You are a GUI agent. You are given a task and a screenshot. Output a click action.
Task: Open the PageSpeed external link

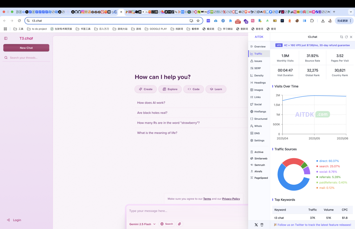[x=259, y=178]
